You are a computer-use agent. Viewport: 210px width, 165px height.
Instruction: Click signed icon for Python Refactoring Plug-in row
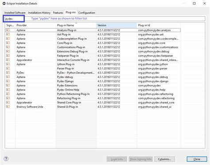[x=8, y=94]
